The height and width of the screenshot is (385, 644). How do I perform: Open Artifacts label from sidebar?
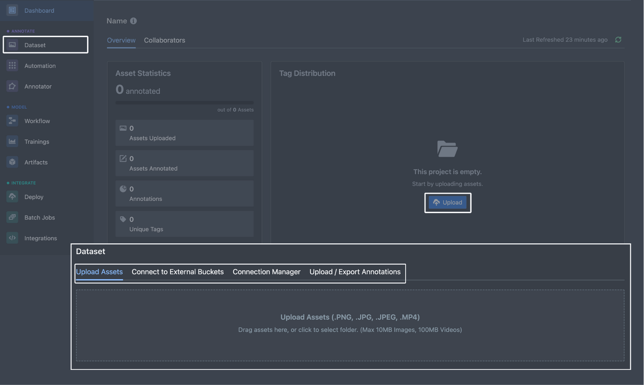coord(36,162)
